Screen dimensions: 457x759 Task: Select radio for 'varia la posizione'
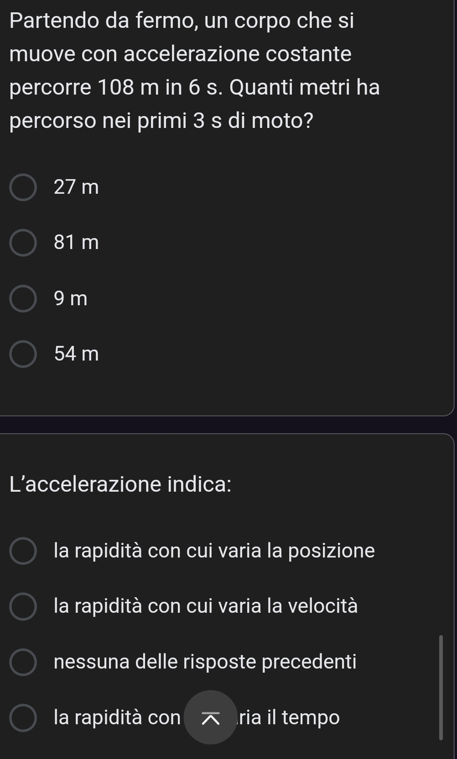[23, 551]
